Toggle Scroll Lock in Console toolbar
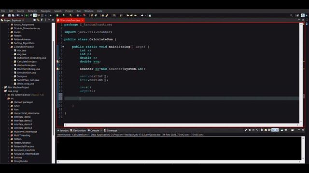This screenshot has height=173, width=309. click(266, 130)
